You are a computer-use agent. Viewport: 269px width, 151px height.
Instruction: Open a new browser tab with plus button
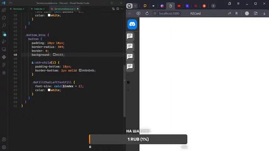(x=213, y=6)
